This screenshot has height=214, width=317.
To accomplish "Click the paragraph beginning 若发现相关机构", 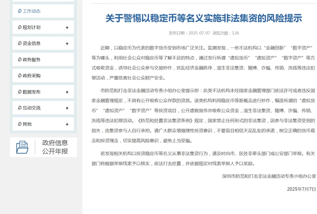I will [203, 158].
